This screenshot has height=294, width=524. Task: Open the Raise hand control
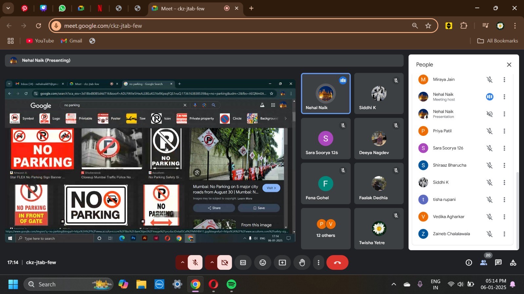pyautogui.click(x=302, y=263)
